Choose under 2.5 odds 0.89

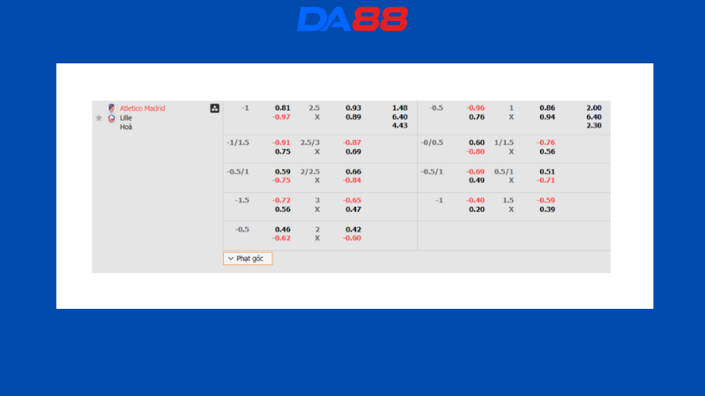[x=353, y=117]
